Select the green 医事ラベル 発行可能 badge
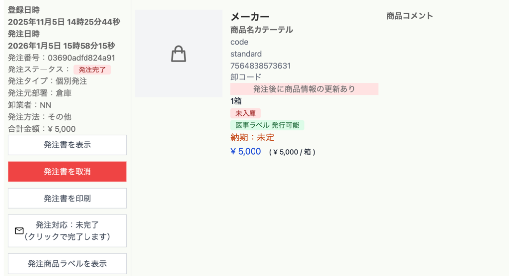Screen dimensions: 509x276 267,125
